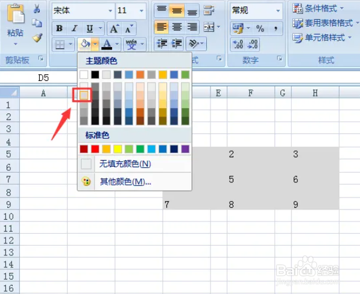The width and height of the screenshot is (360, 294).
Task: Click the Name Box showing D5
Action: [x=43, y=78]
